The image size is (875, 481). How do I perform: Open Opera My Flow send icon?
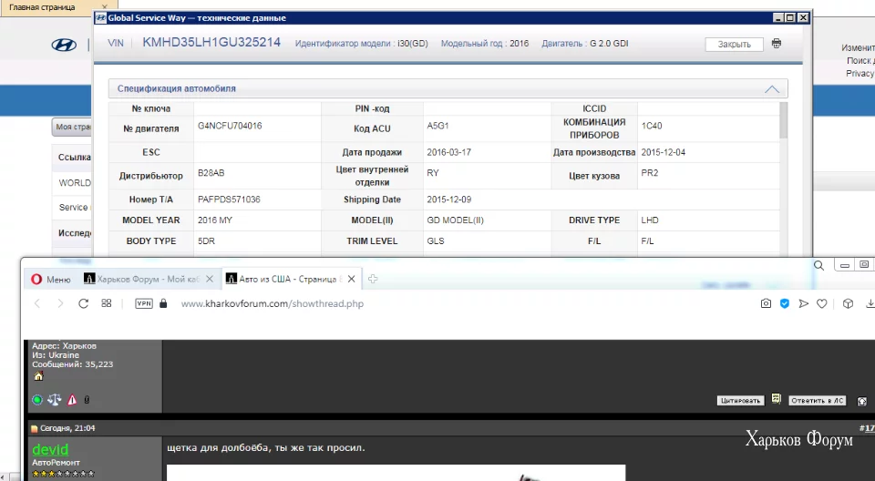803,303
